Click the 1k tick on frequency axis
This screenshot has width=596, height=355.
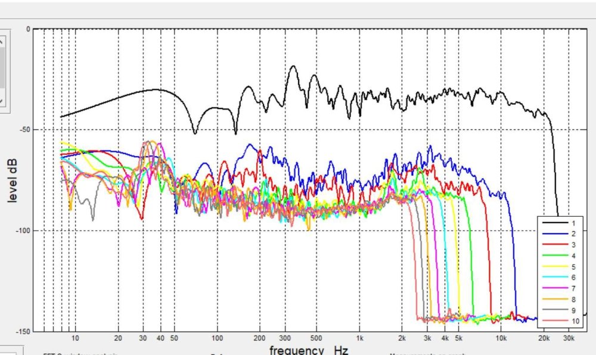pyautogui.click(x=359, y=338)
